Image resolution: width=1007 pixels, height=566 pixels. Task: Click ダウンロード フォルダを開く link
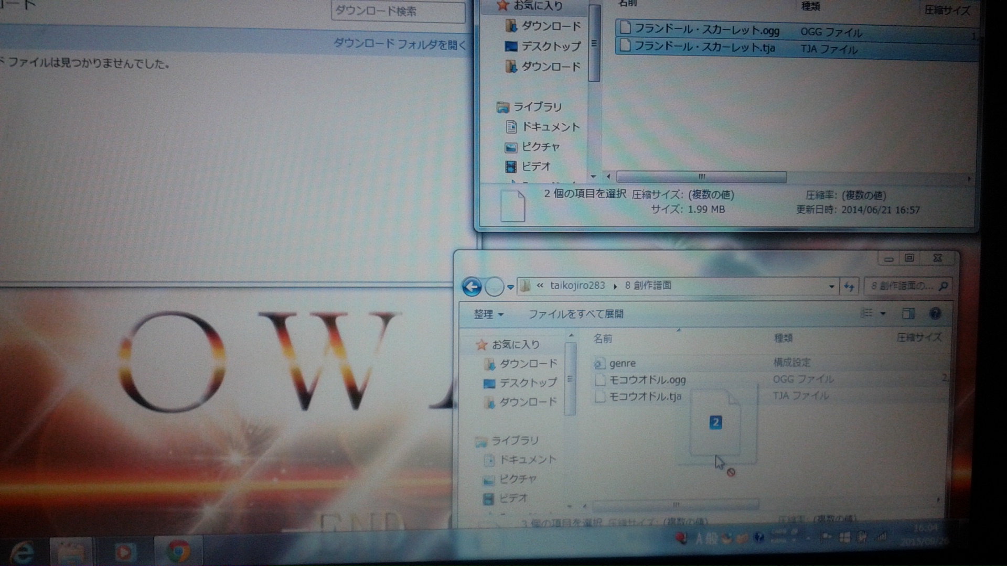click(x=399, y=44)
